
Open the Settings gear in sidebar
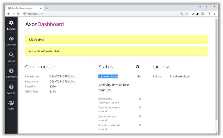11,23
